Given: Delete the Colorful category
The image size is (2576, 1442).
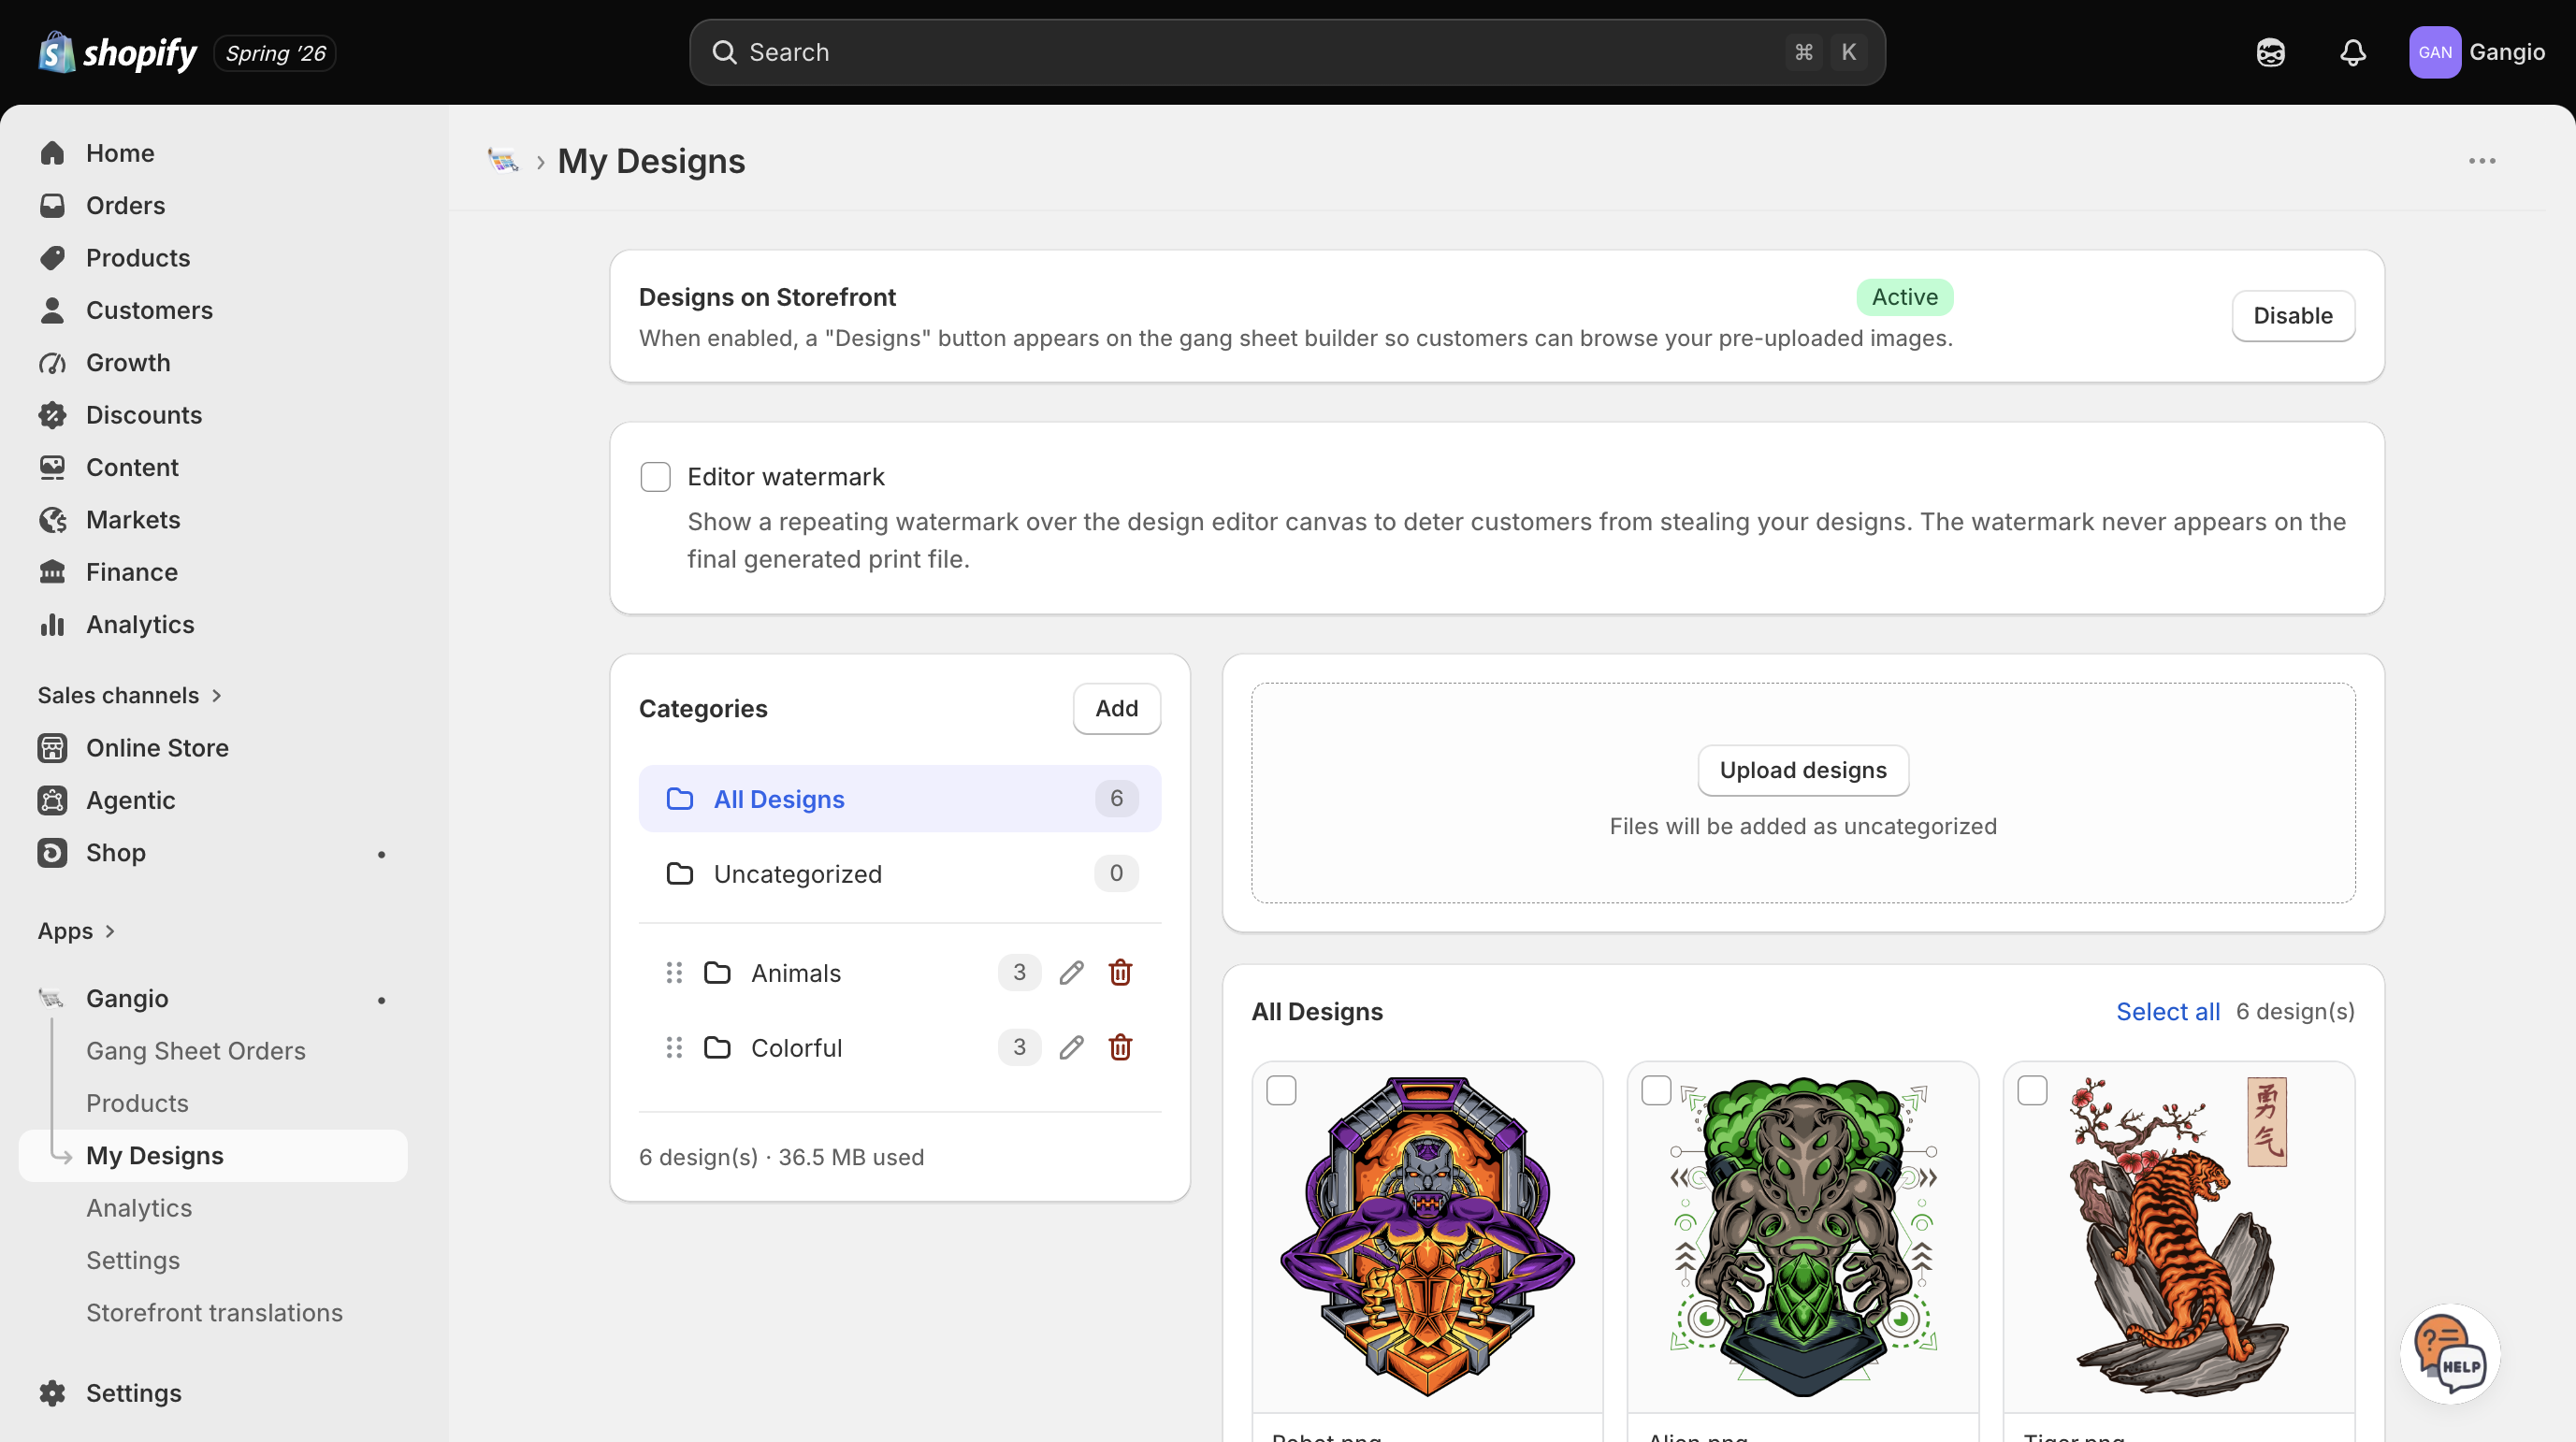Looking at the screenshot, I should click(1120, 1047).
